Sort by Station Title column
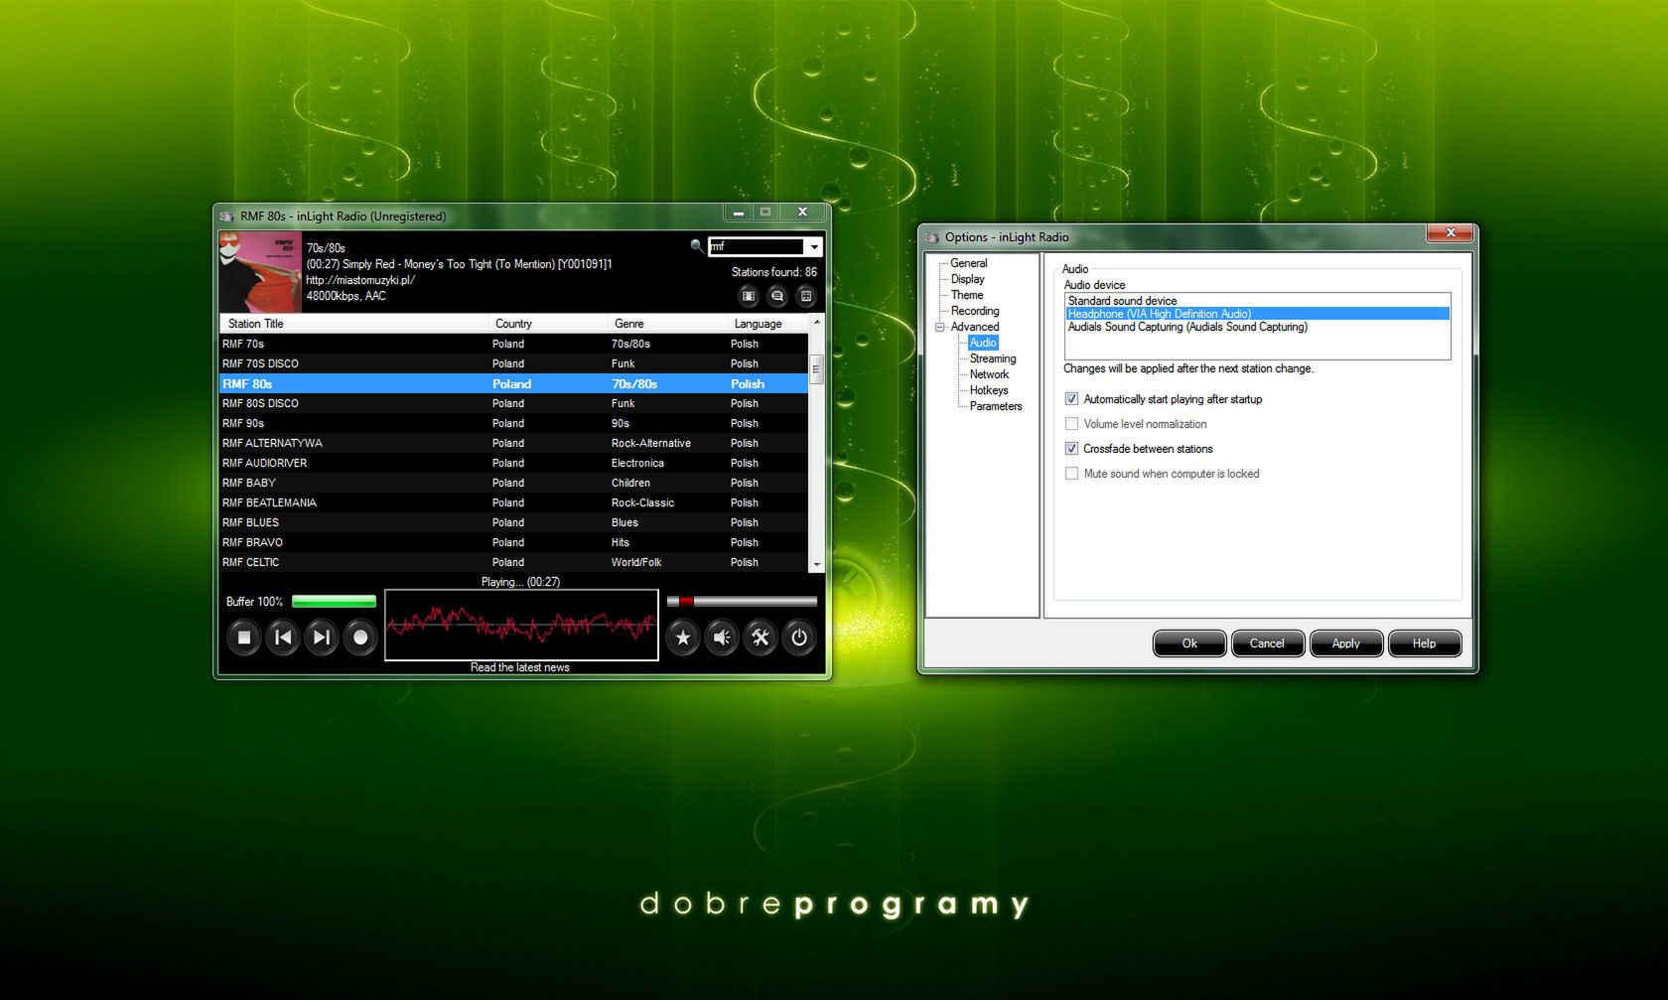Viewport: 1668px width, 1000px height. coord(354,324)
